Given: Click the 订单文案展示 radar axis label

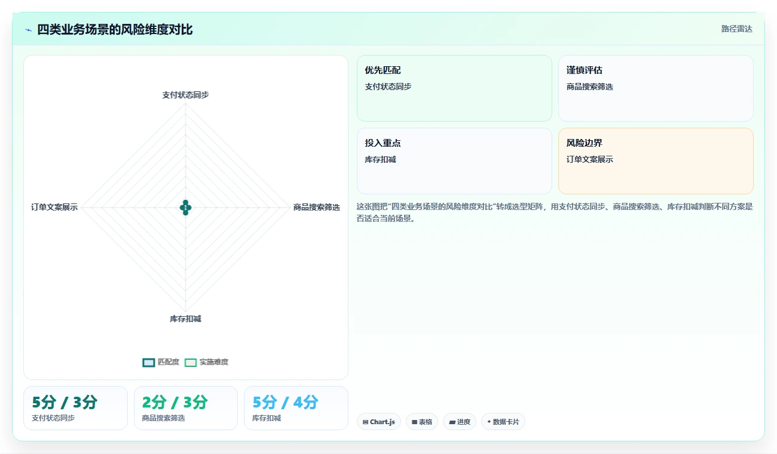Looking at the screenshot, I should point(54,208).
